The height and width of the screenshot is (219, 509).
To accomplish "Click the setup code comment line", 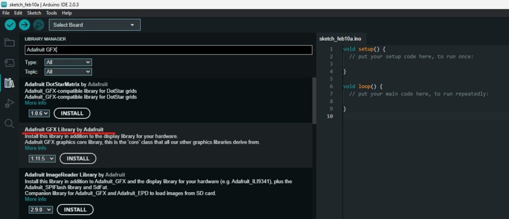I will pos(411,56).
